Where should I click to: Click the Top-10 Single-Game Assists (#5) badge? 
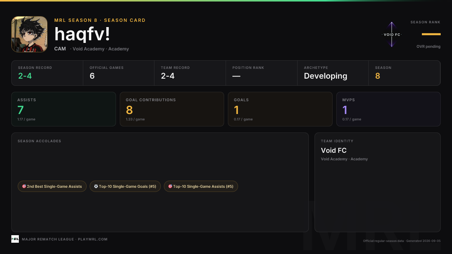tap(201, 186)
